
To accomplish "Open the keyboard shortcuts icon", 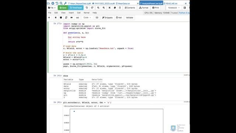I will 97,18.
